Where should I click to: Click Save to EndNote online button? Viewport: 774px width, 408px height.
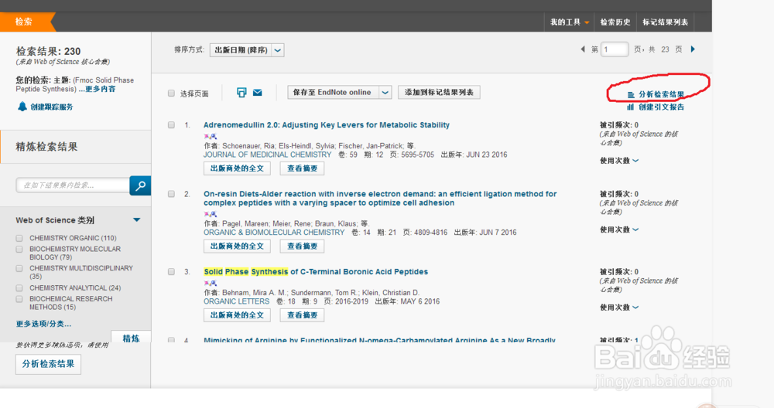click(x=333, y=92)
